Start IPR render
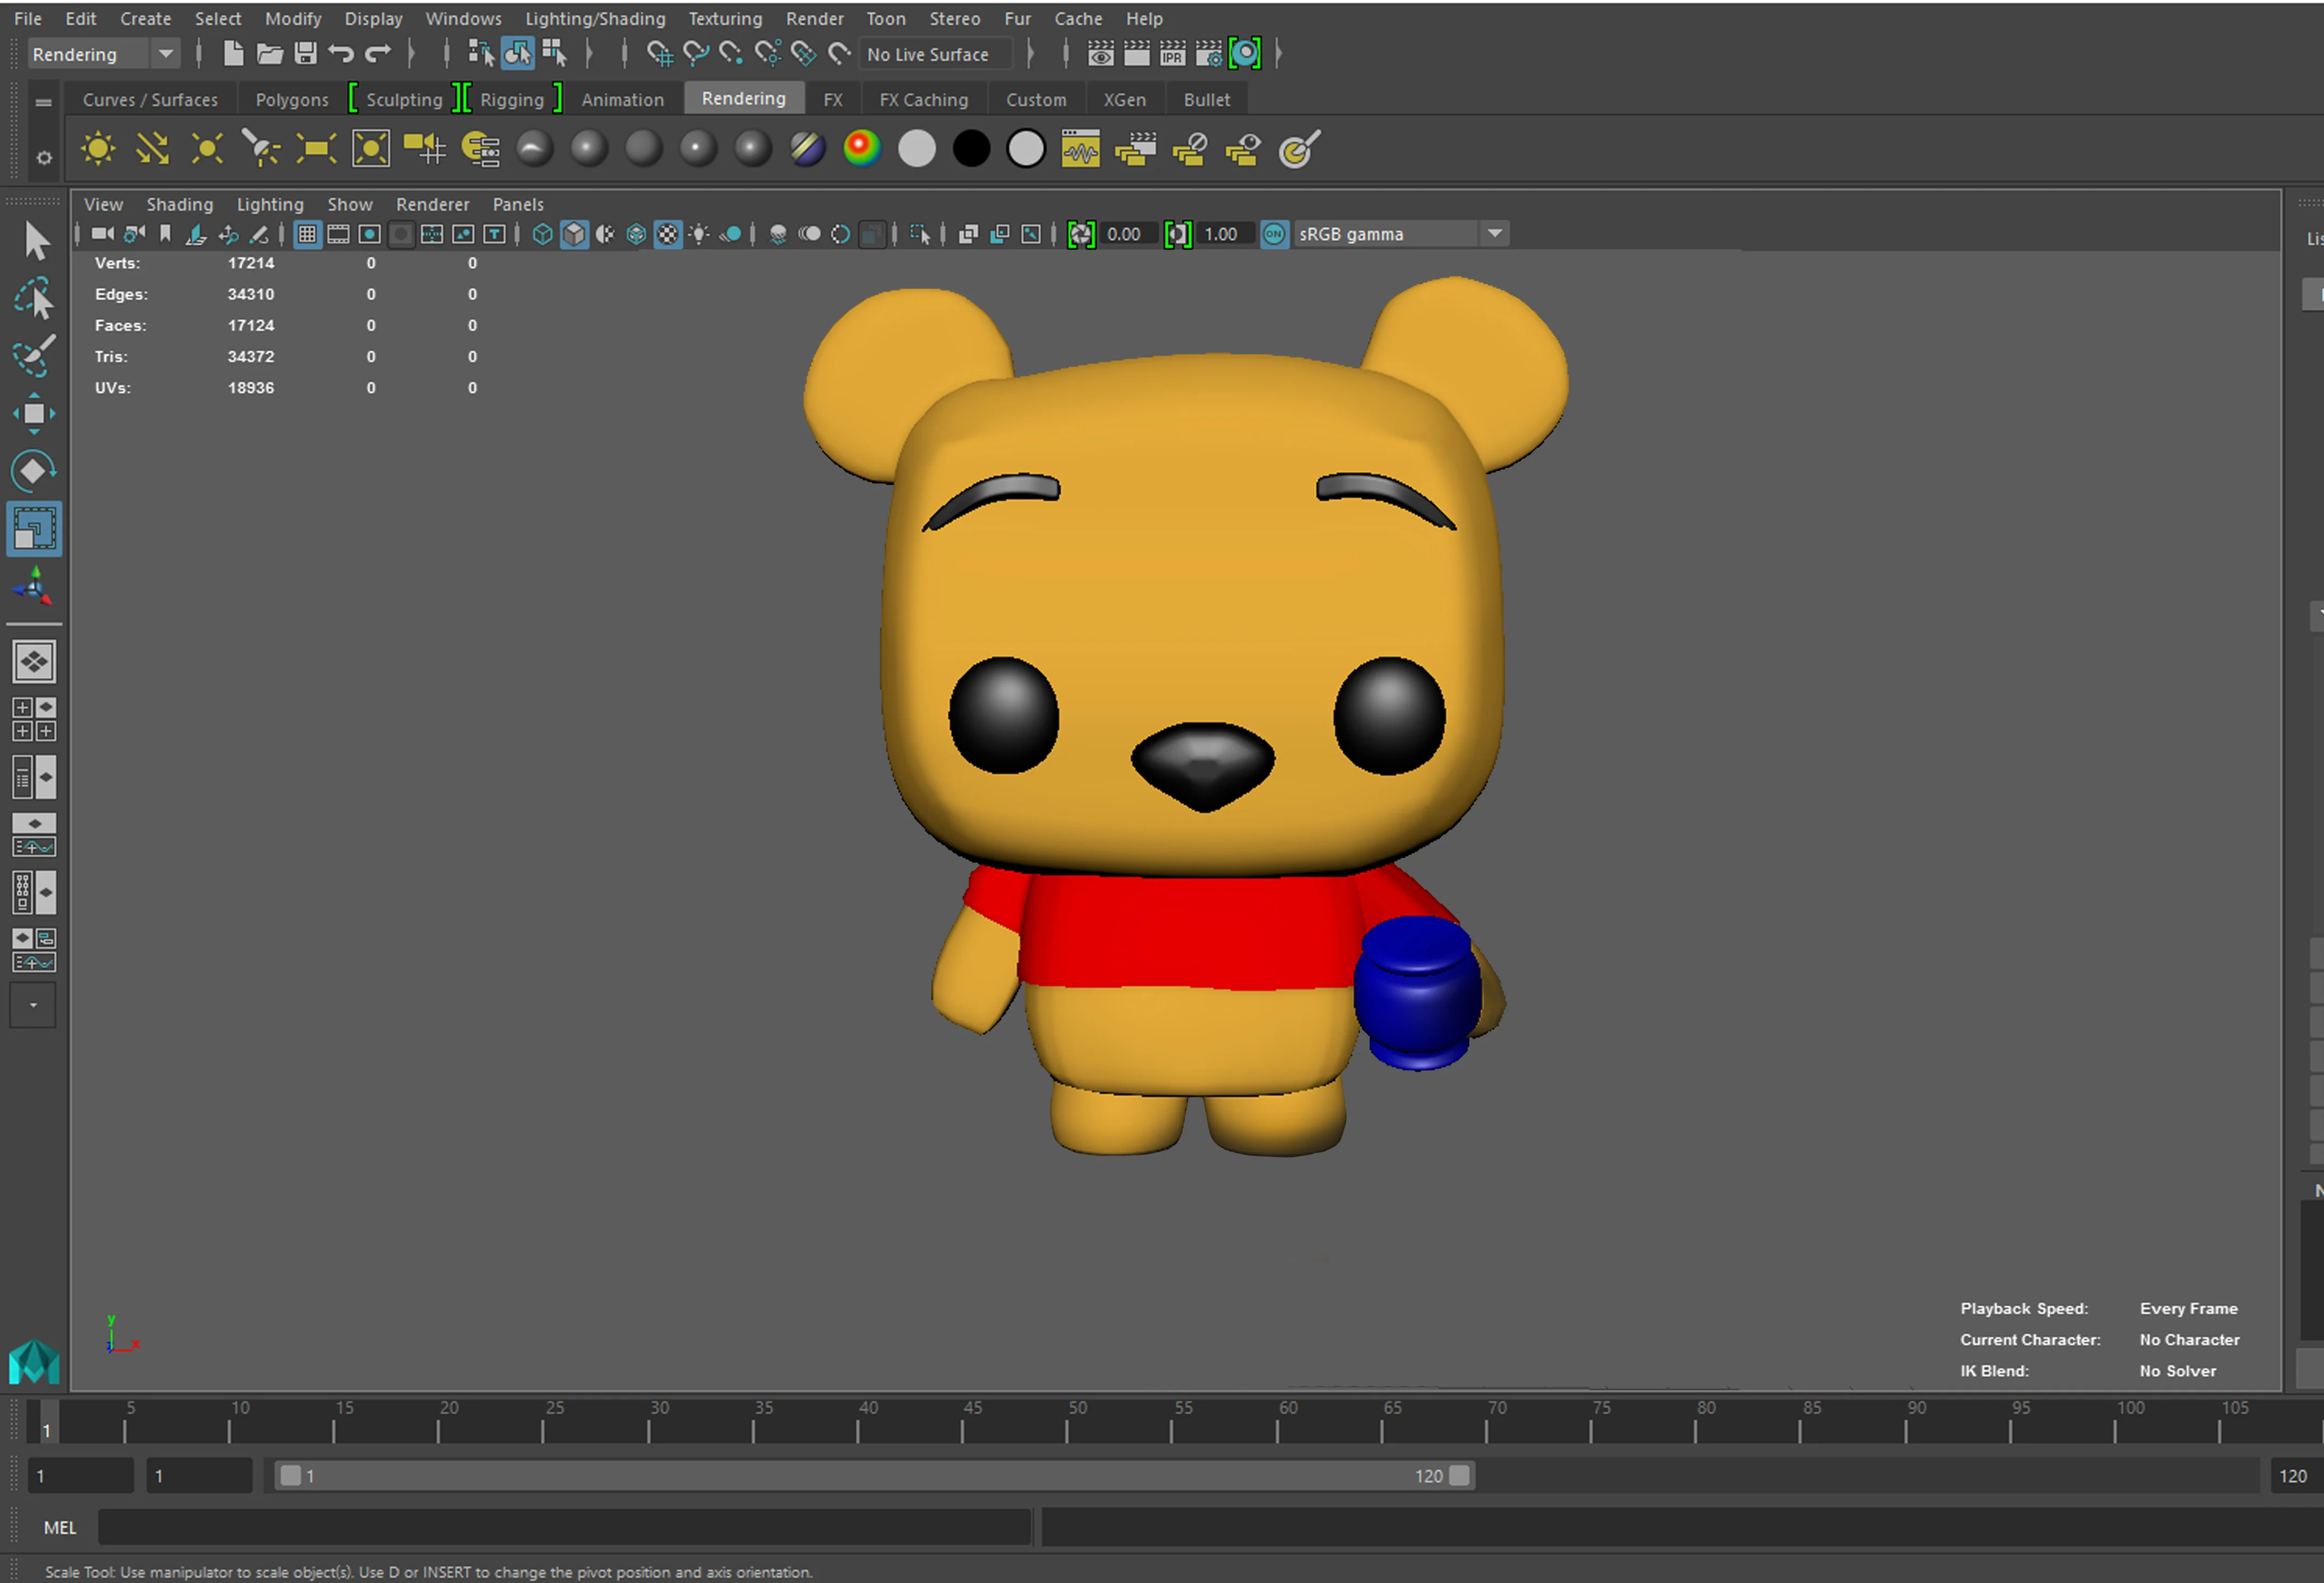Viewport: 2324px width, 1583px height. click(1172, 54)
